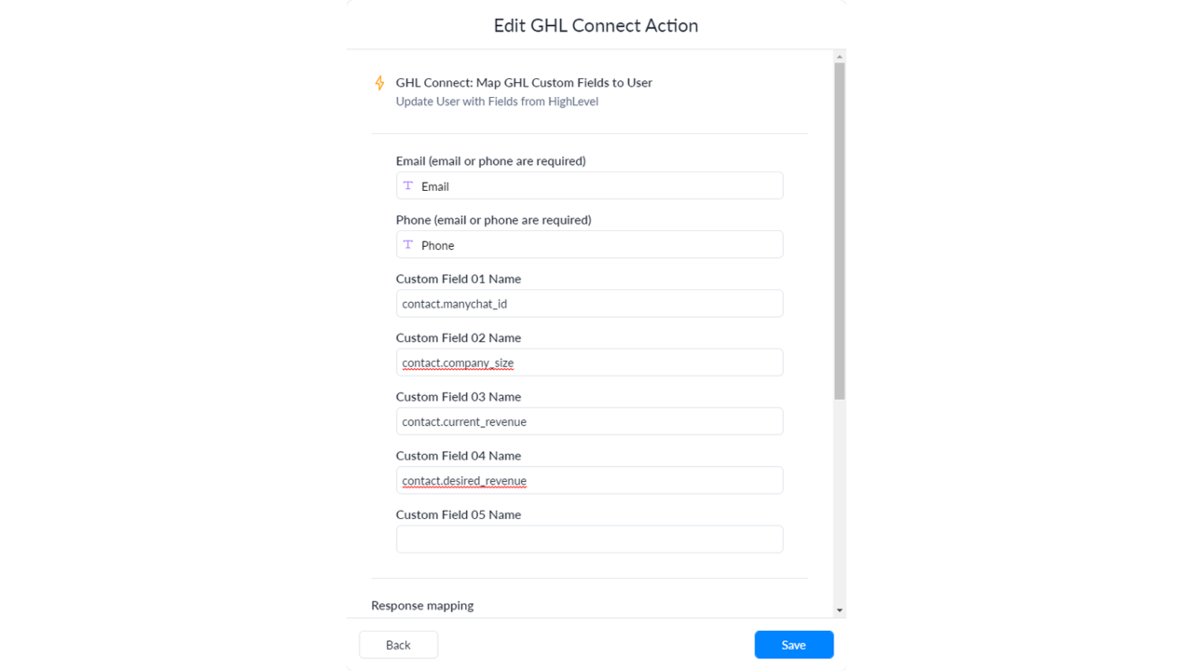The width and height of the screenshot is (1193, 671).
Task: Go Back from the edit dialog
Action: (398, 644)
